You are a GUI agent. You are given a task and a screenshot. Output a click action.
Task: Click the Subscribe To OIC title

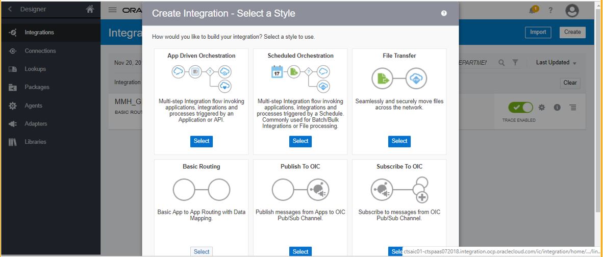tap(399, 167)
